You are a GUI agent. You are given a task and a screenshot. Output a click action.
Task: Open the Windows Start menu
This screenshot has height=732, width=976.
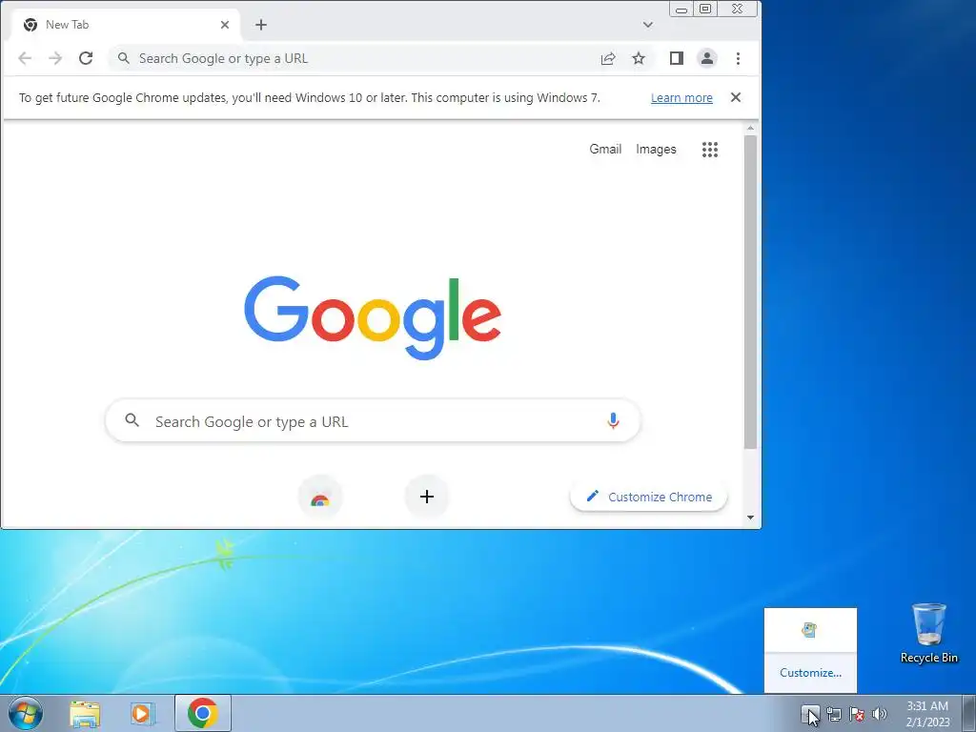click(x=26, y=713)
